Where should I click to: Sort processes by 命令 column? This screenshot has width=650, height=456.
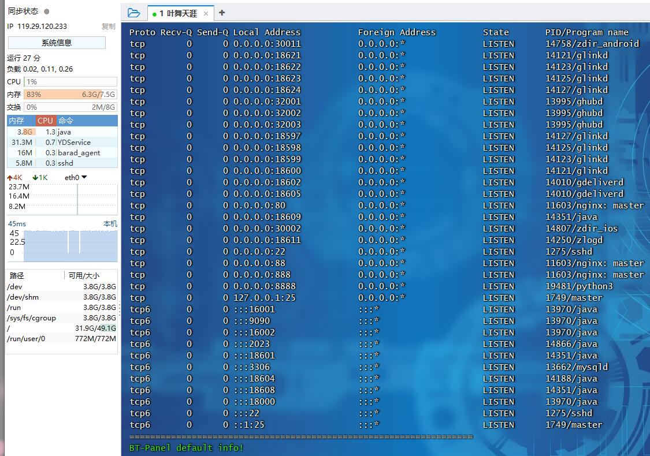point(87,121)
